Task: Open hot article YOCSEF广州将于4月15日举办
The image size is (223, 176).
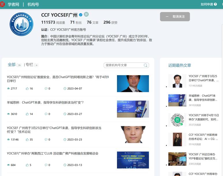Action: (x=204, y=117)
